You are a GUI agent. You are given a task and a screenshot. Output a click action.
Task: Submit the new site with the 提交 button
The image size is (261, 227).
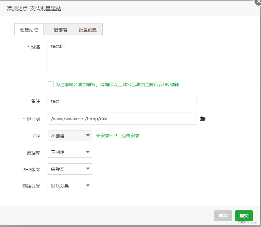[244, 216]
